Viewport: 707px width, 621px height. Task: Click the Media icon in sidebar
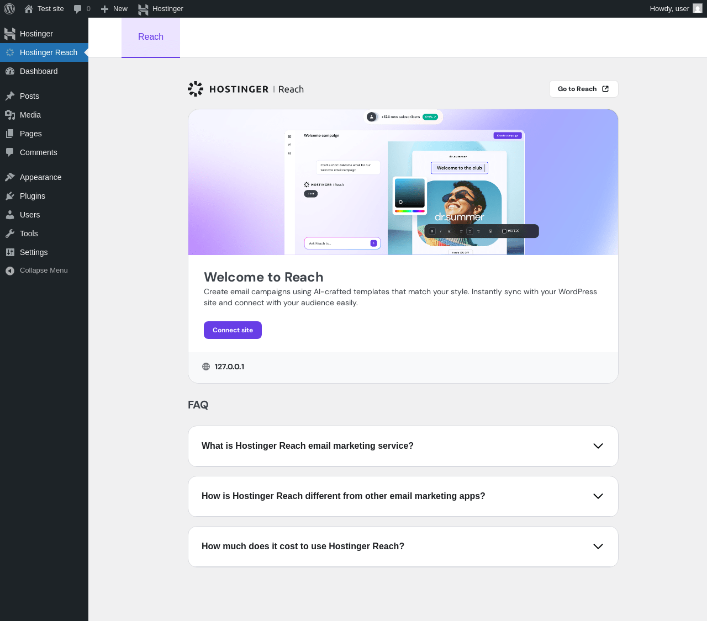point(10,115)
